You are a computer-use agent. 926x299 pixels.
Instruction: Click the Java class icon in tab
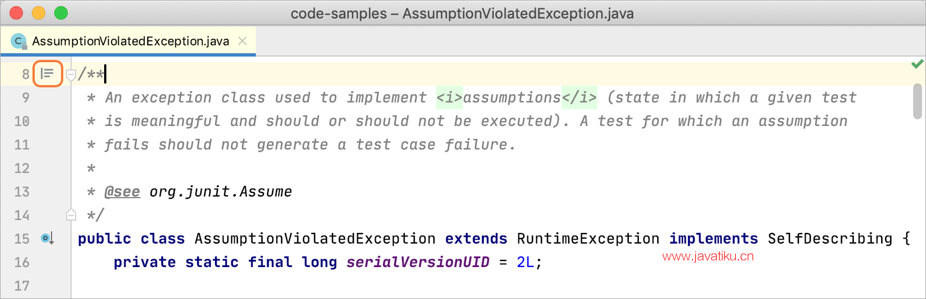click(x=18, y=41)
